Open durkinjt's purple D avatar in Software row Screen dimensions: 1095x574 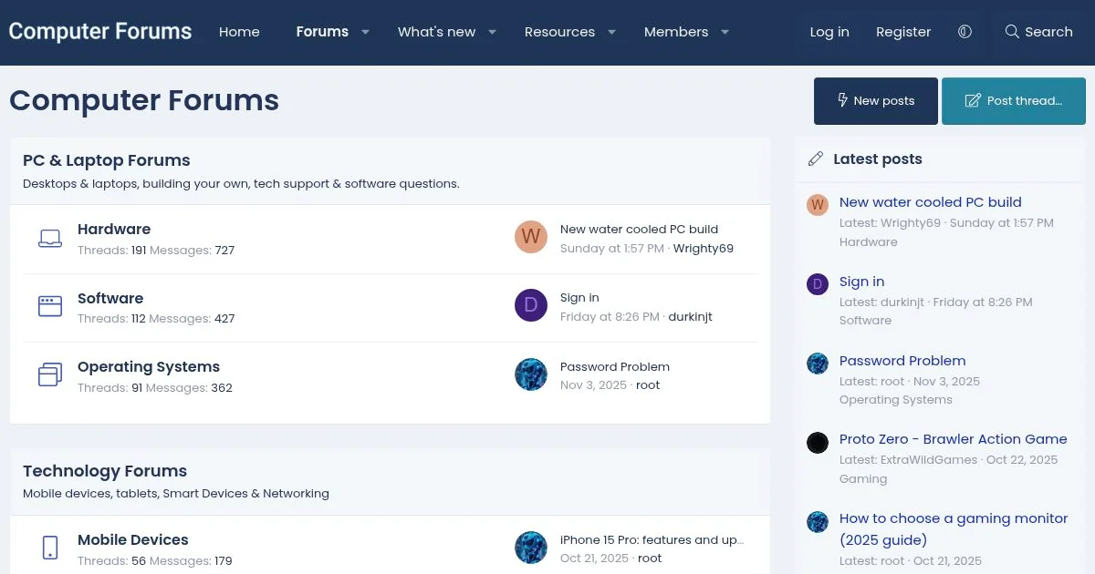point(531,305)
